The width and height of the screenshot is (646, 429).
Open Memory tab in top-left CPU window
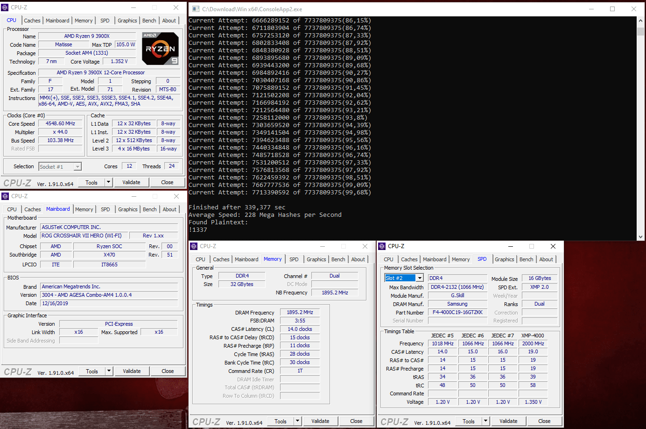pyautogui.click(x=84, y=21)
